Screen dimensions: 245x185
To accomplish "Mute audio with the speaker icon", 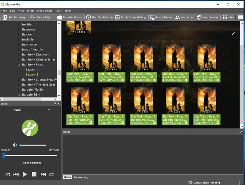I will pos(15,145).
